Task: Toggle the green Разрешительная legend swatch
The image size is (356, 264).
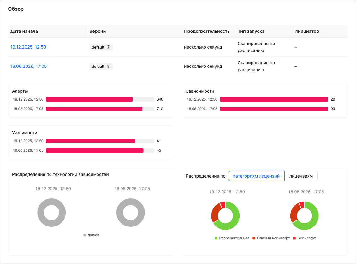Action: 216,238
